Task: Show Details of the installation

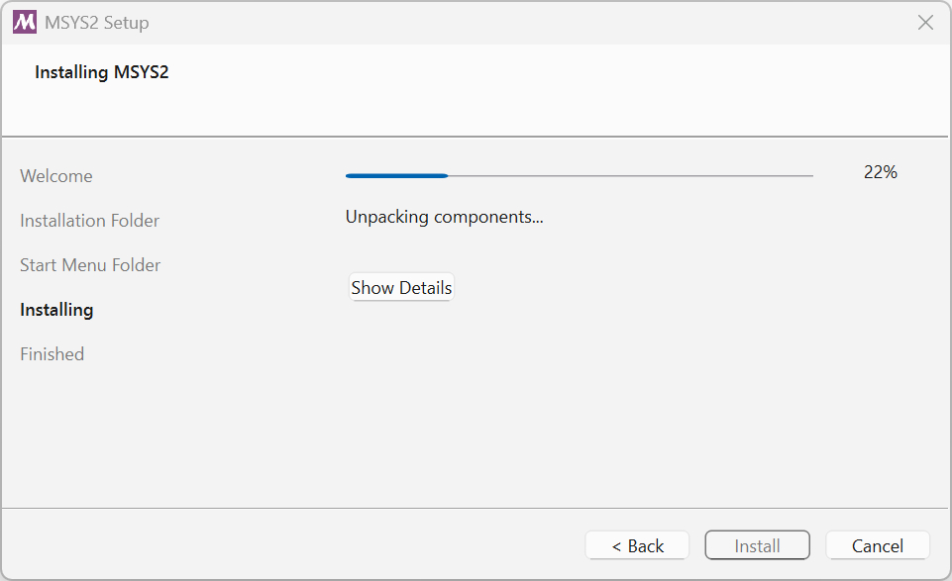Action: click(x=401, y=287)
